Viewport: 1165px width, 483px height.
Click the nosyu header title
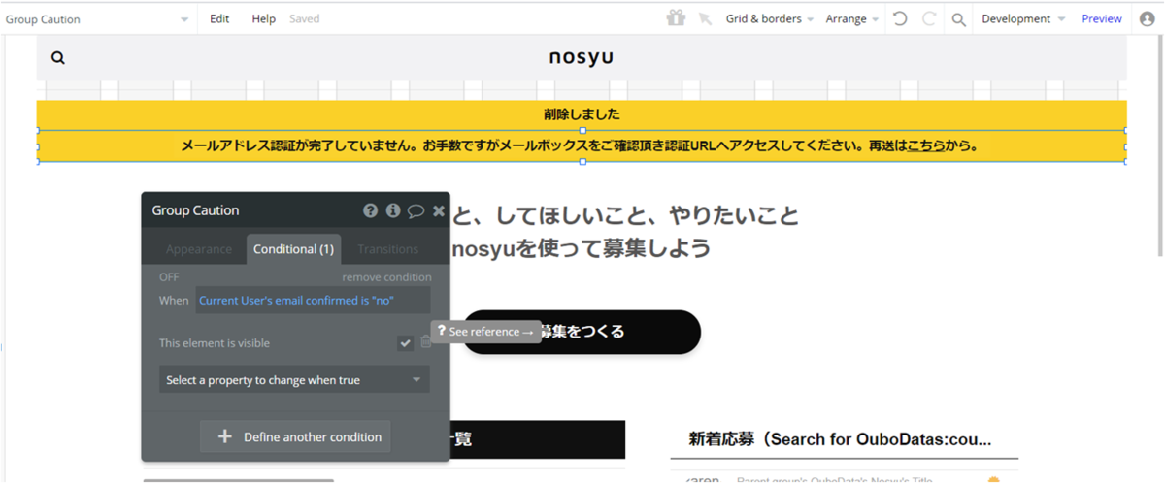(x=581, y=58)
